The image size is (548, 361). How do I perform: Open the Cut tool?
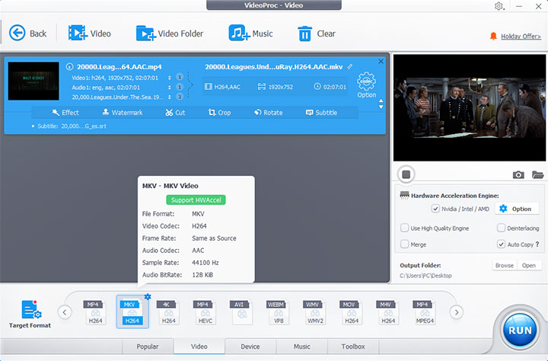click(175, 113)
